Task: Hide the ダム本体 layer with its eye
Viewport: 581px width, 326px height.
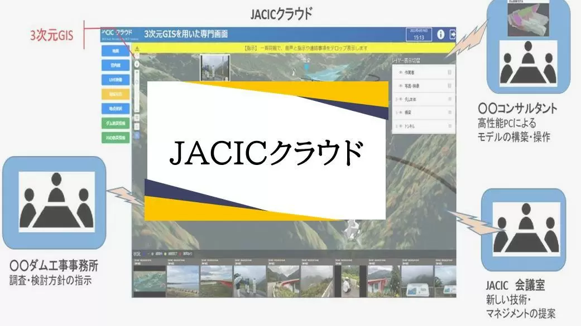Action: (401, 99)
